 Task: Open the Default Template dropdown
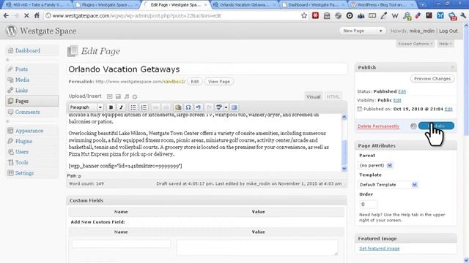click(388, 185)
